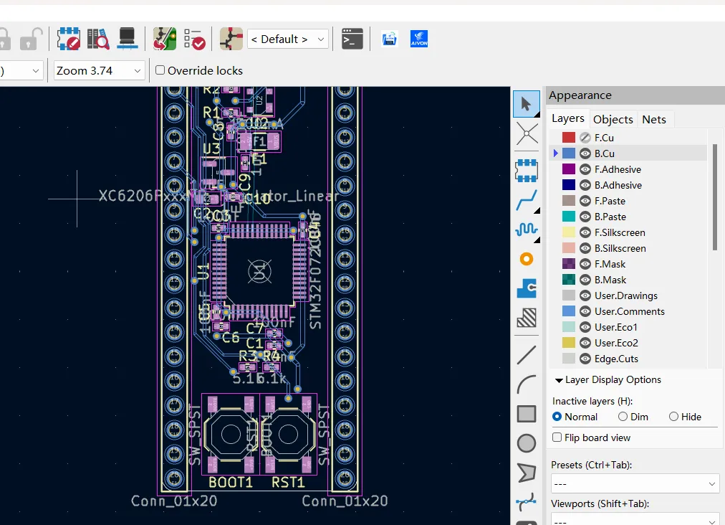Image resolution: width=725 pixels, height=525 pixels.
Task: Open the Footprint Editor
Action: tap(69, 39)
